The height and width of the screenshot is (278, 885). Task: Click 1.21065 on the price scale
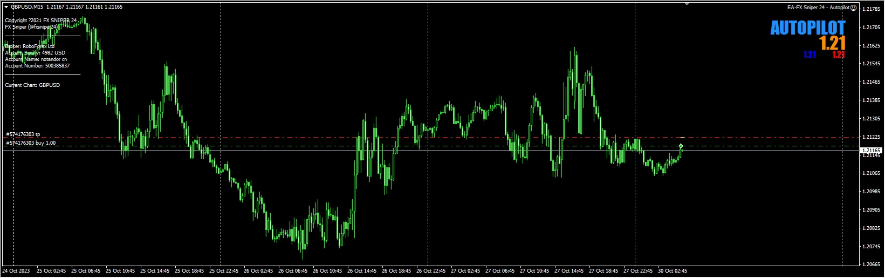coord(872,173)
